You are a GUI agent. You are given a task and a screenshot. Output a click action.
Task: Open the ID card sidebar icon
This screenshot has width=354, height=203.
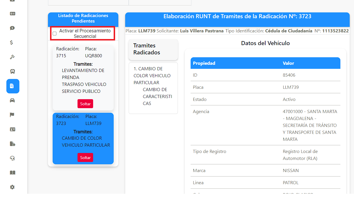click(12, 129)
